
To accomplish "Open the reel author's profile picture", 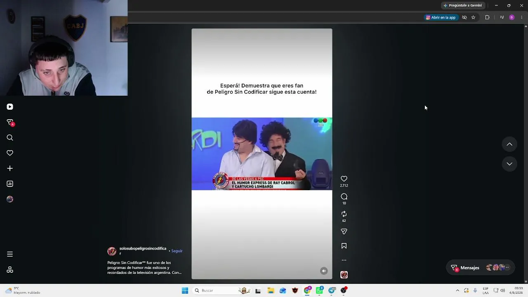I will coord(112,251).
